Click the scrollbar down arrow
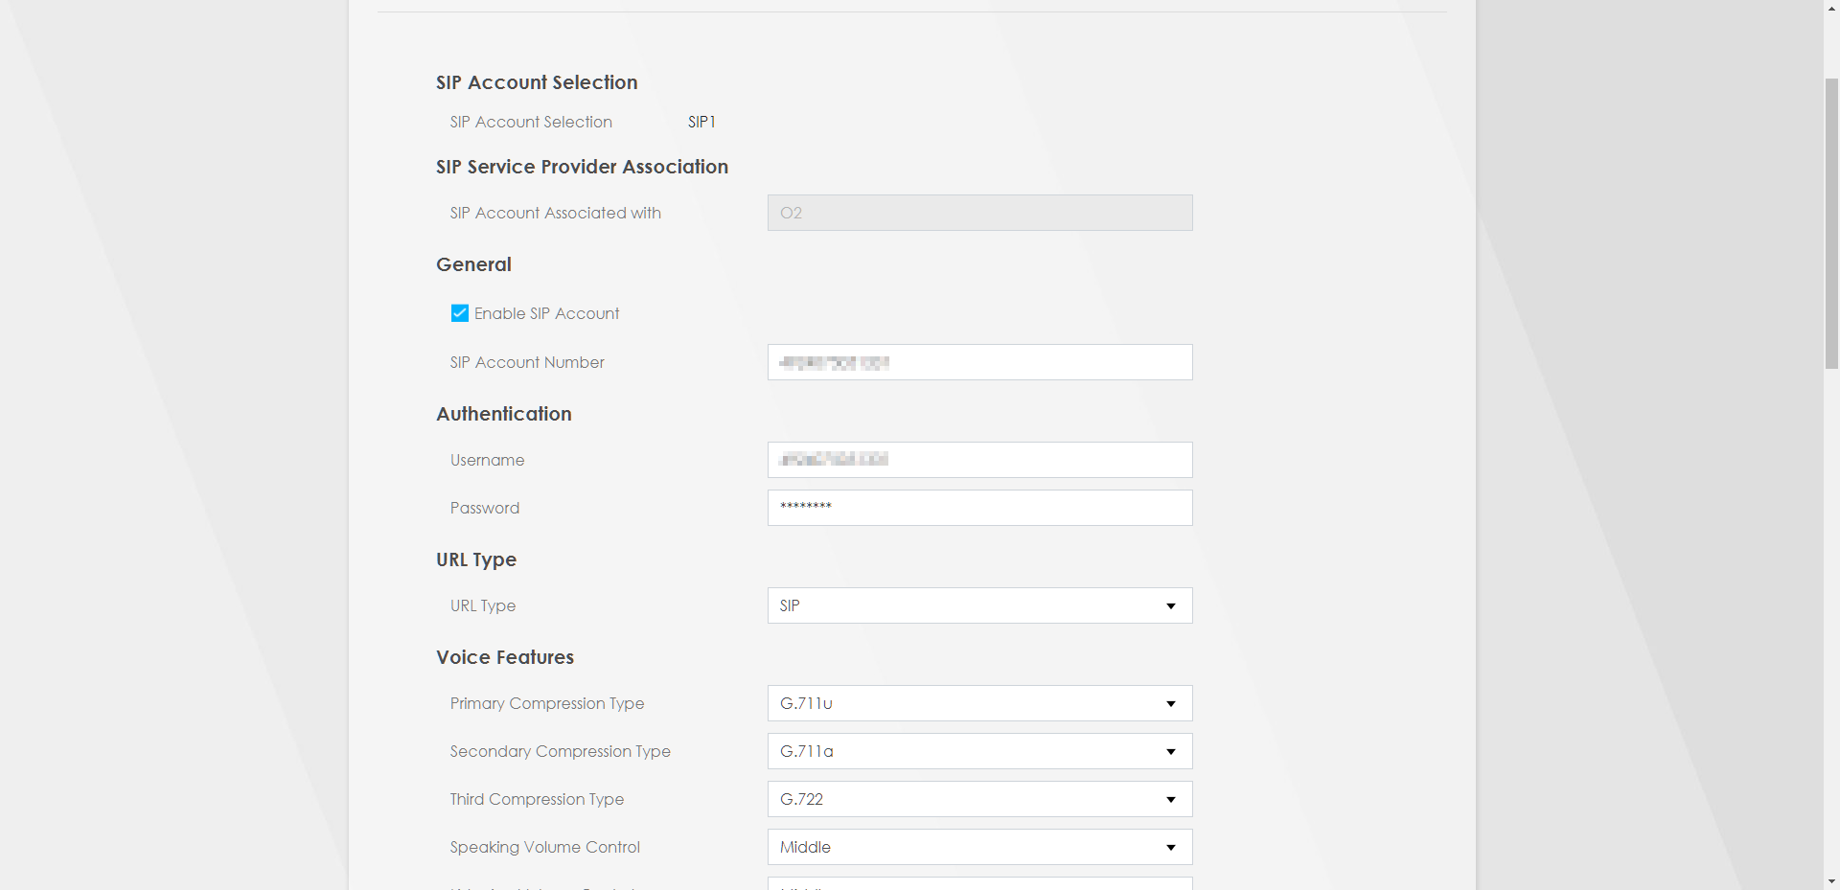 click(1831, 881)
